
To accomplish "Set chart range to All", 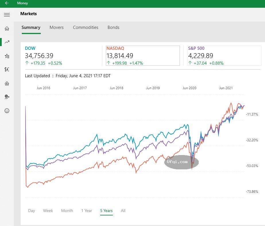I will 123,211.
